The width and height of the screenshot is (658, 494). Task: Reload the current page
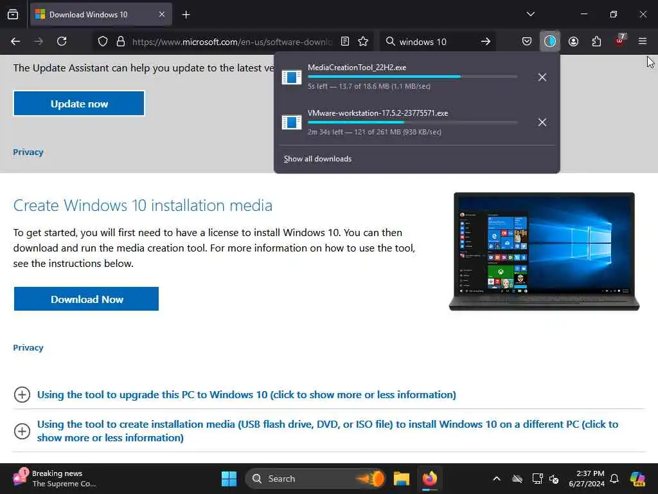(62, 41)
